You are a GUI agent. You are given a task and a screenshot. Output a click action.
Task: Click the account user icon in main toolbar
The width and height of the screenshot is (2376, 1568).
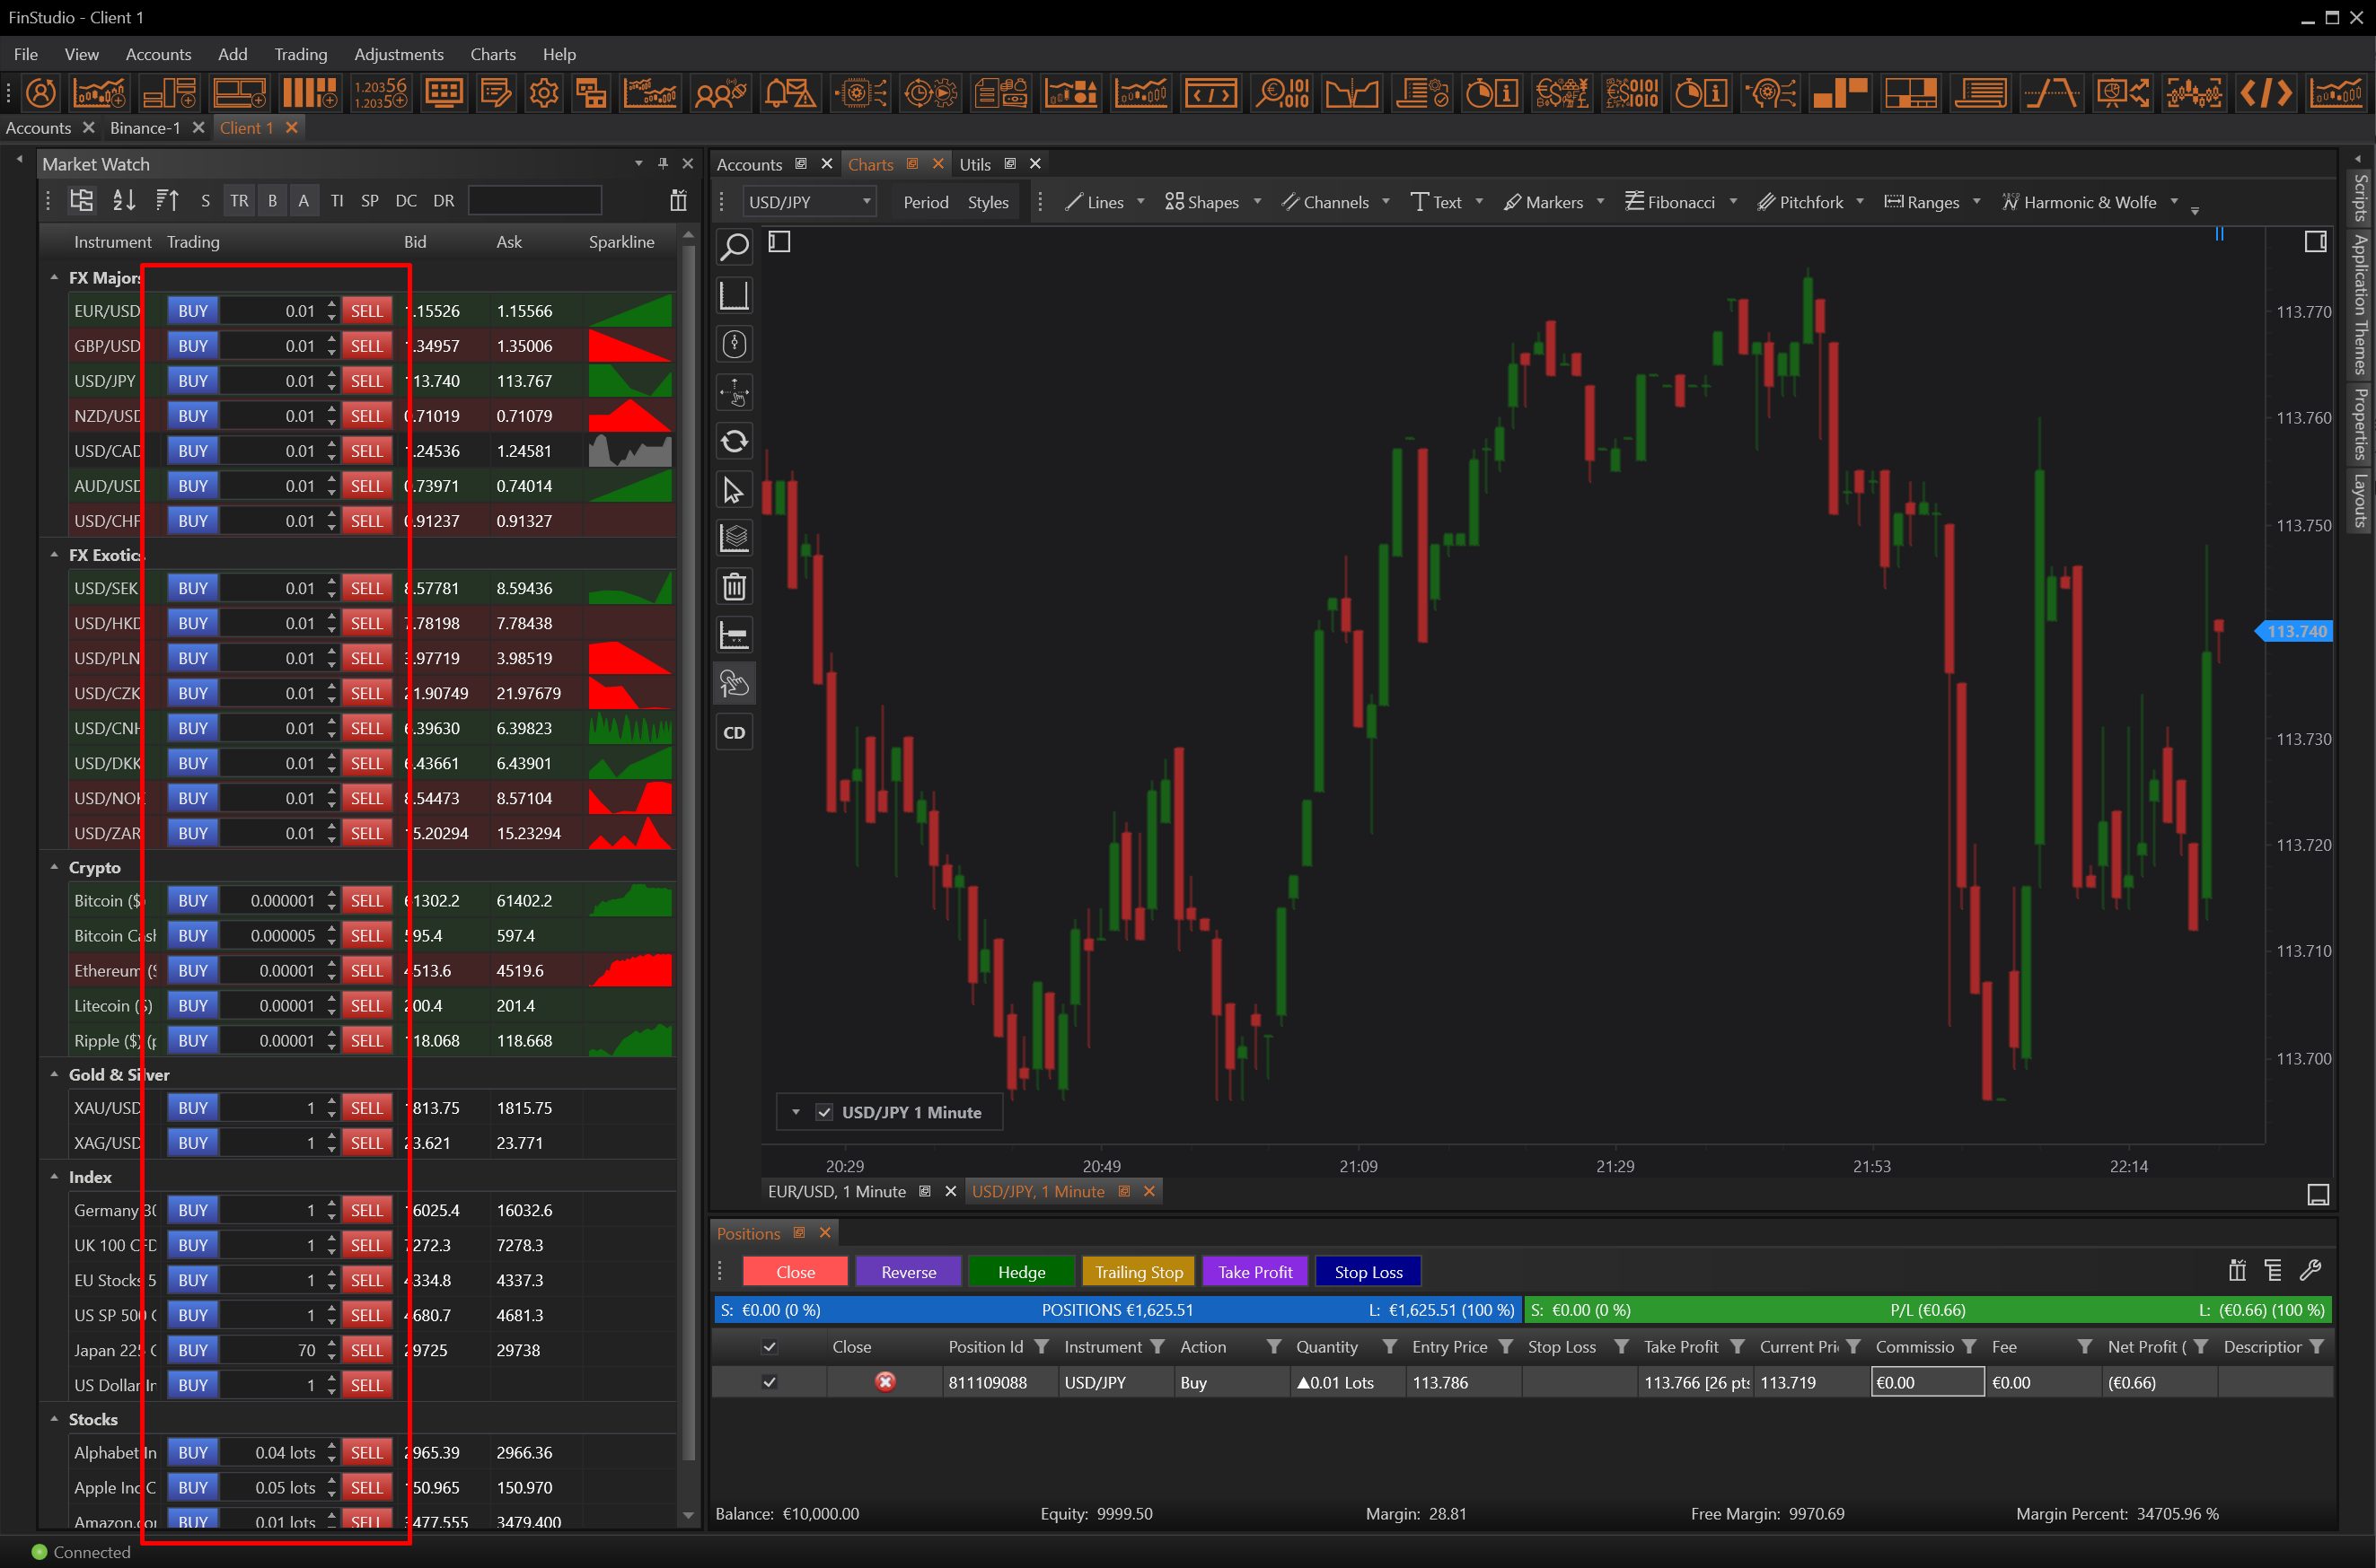(x=41, y=94)
